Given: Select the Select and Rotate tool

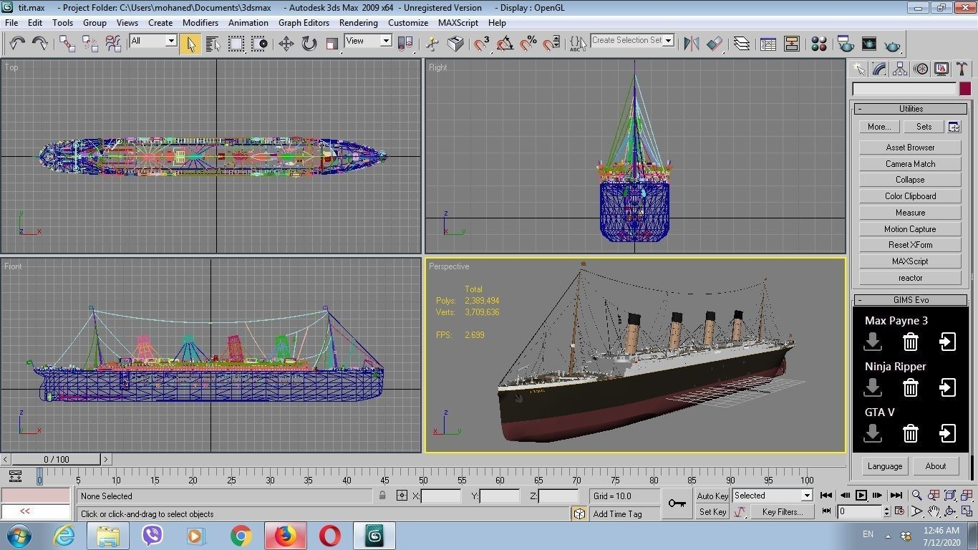Looking at the screenshot, I should coord(309,44).
